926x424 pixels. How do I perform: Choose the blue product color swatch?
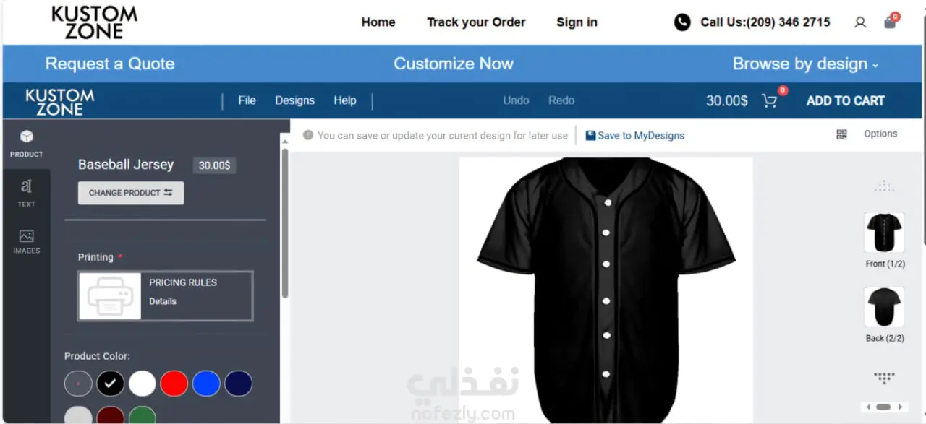[206, 384]
